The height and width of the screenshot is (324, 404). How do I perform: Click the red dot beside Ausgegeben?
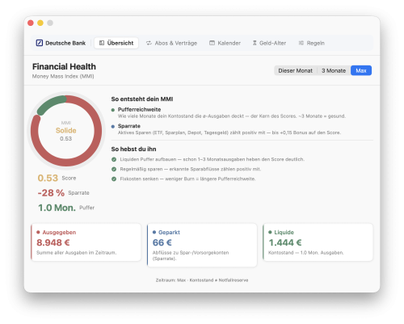tap(38, 232)
